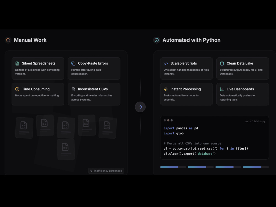Image resolution: width=276 pixels, height=207 pixels.
Task: Select the Time Consuming heading
Action: click(x=36, y=89)
